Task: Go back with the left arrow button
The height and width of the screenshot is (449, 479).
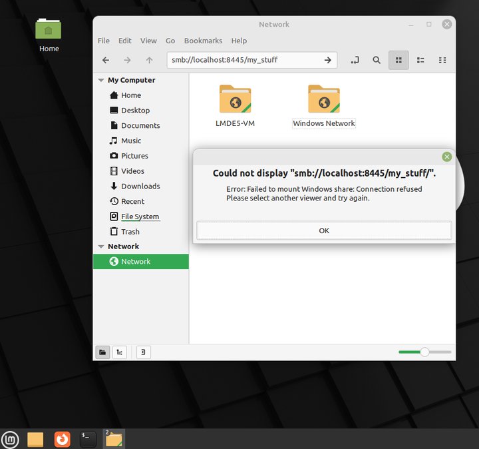Action: tap(106, 60)
